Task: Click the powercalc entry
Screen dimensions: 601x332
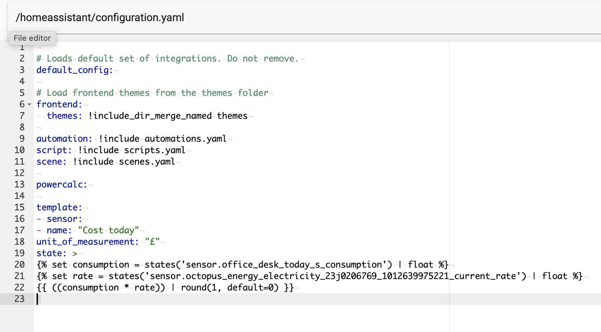Action: (62, 185)
